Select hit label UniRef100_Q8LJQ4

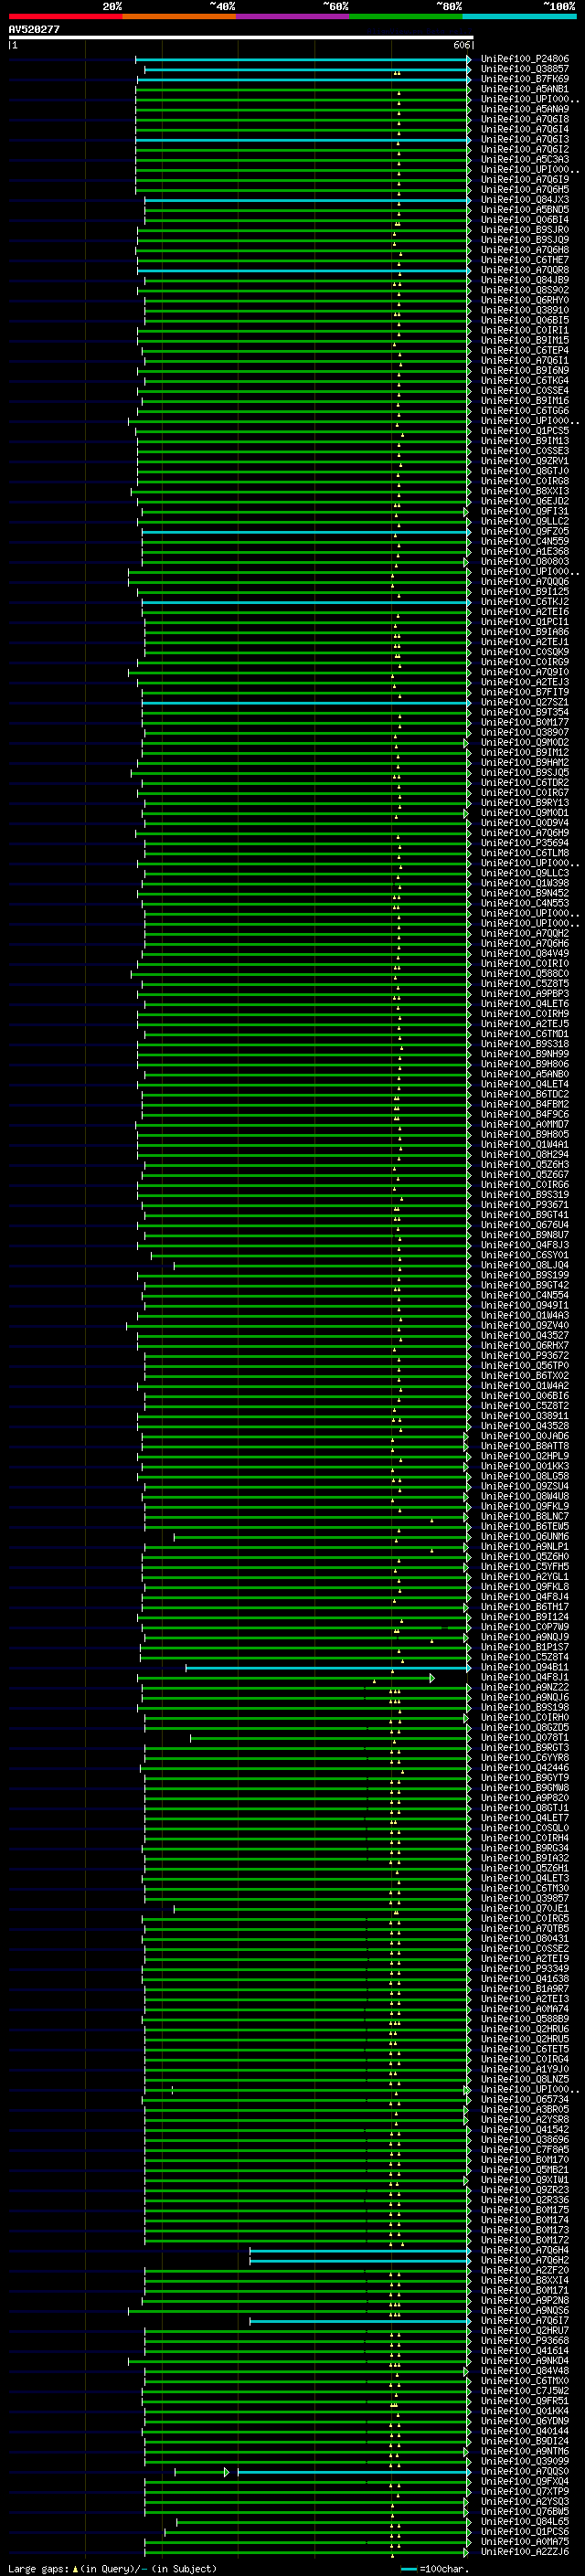pos(524,1265)
